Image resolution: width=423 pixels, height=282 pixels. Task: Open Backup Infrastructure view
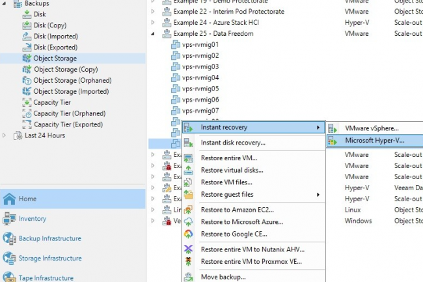click(x=73, y=238)
